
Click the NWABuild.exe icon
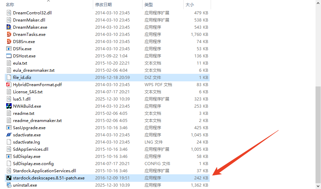(9, 106)
